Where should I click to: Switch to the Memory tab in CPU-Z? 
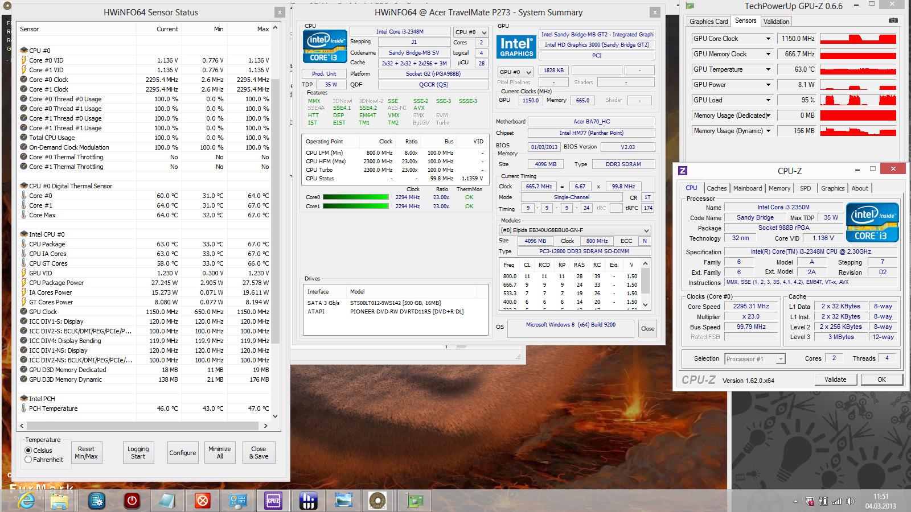tap(779, 188)
